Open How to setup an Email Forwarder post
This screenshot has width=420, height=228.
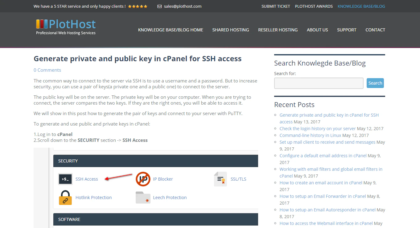323,196
